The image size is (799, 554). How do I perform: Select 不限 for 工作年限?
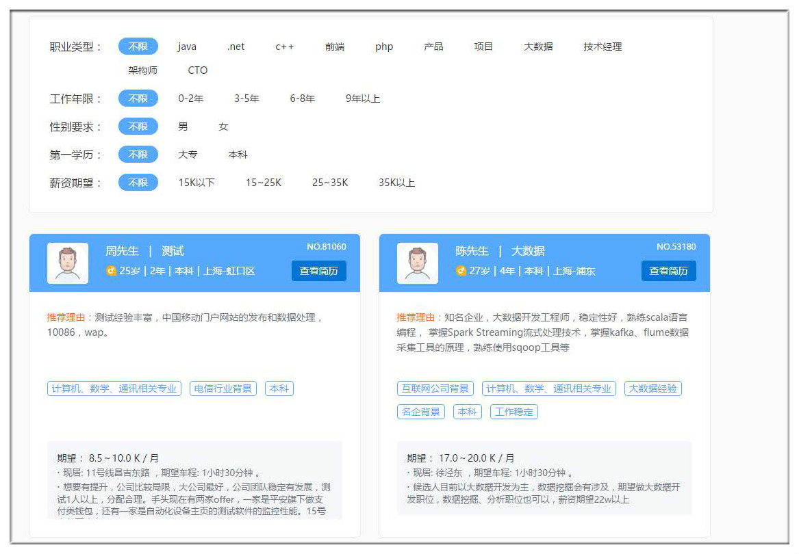point(138,98)
